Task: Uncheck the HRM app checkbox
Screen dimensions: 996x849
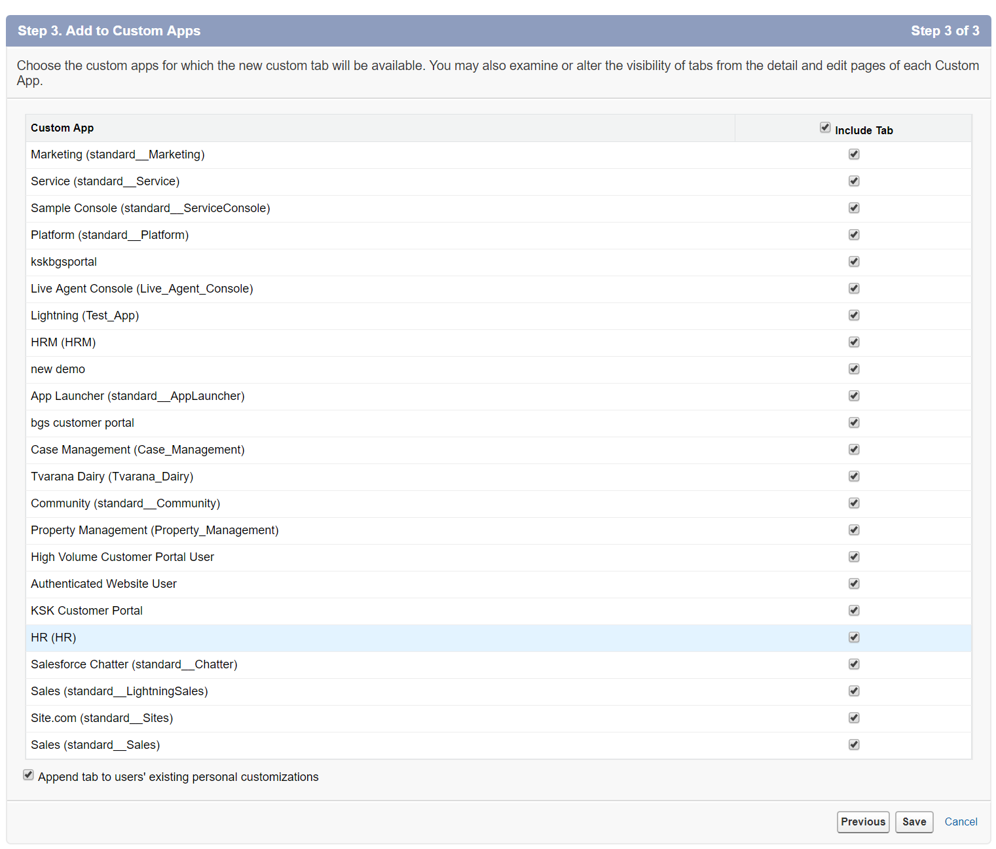Action: click(853, 342)
